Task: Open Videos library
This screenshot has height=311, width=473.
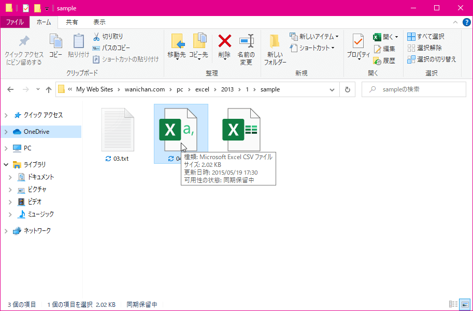Action: (x=34, y=202)
